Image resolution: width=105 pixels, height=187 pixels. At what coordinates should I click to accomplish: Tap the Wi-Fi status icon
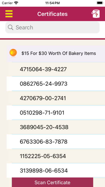[16, 3]
